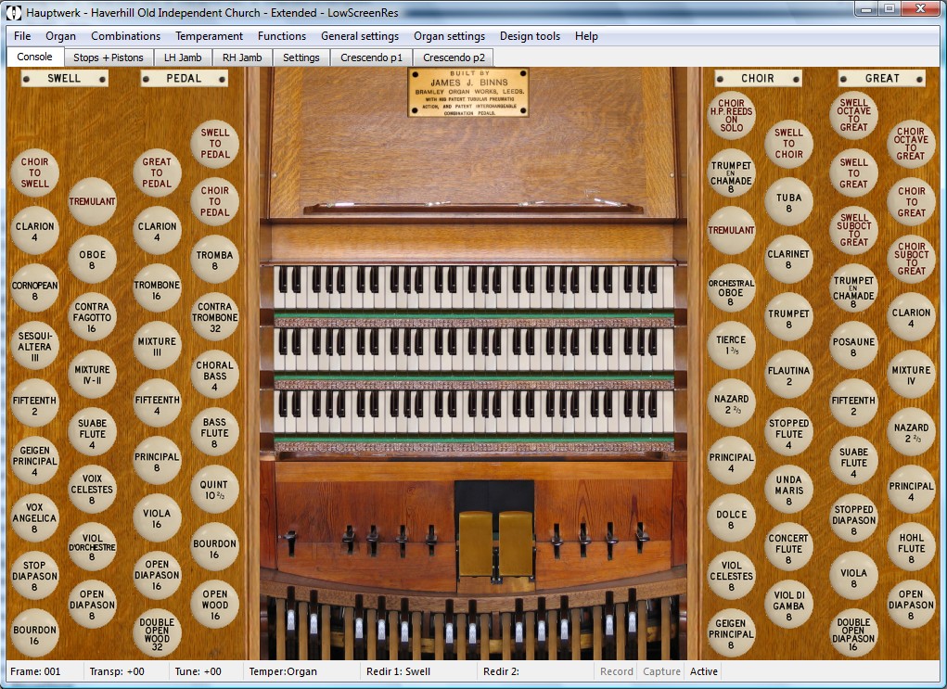The height and width of the screenshot is (689, 947).
Task: Engage Swell Octave to Great coupler
Action: [854, 115]
